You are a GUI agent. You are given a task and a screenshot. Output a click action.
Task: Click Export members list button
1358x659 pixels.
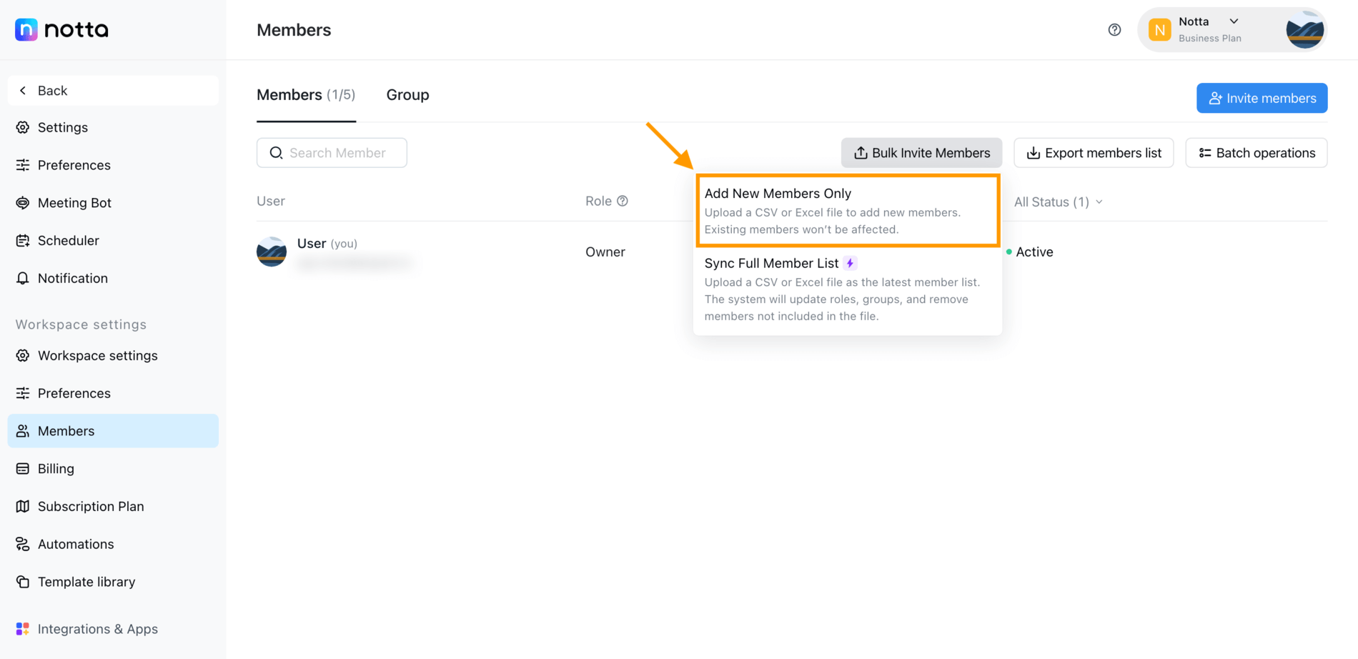coord(1094,153)
